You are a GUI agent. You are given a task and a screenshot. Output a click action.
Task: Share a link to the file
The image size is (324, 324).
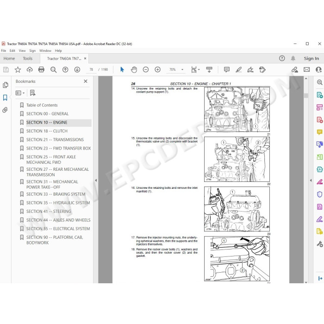point(295,69)
